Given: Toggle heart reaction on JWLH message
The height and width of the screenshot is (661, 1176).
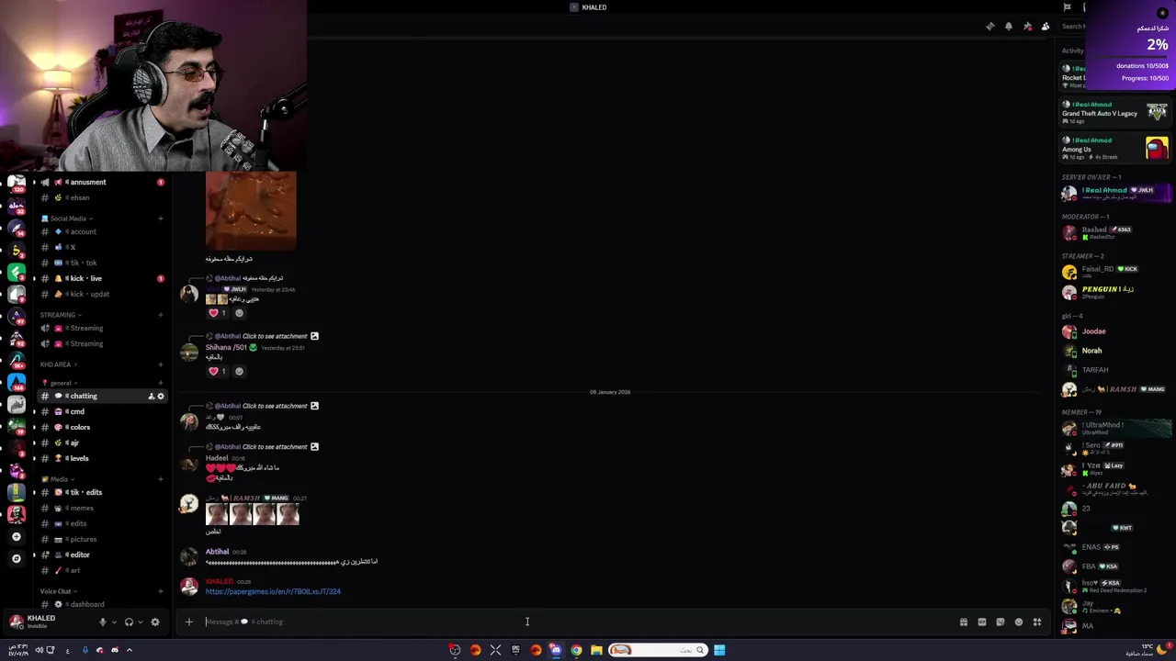Looking at the screenshot, I should pyautogui.click(x=218, y=313).
